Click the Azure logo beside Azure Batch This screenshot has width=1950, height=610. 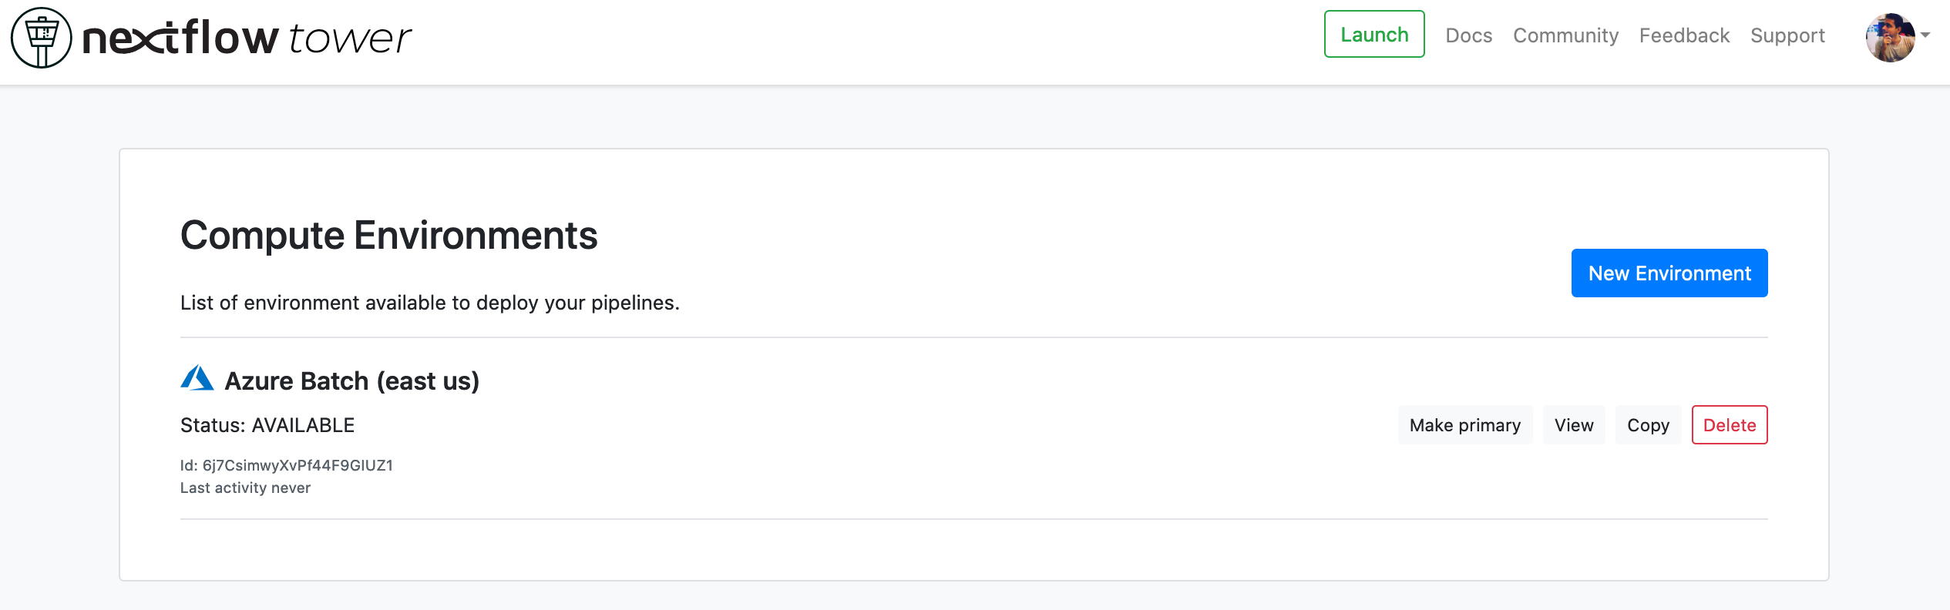(197, 378)
